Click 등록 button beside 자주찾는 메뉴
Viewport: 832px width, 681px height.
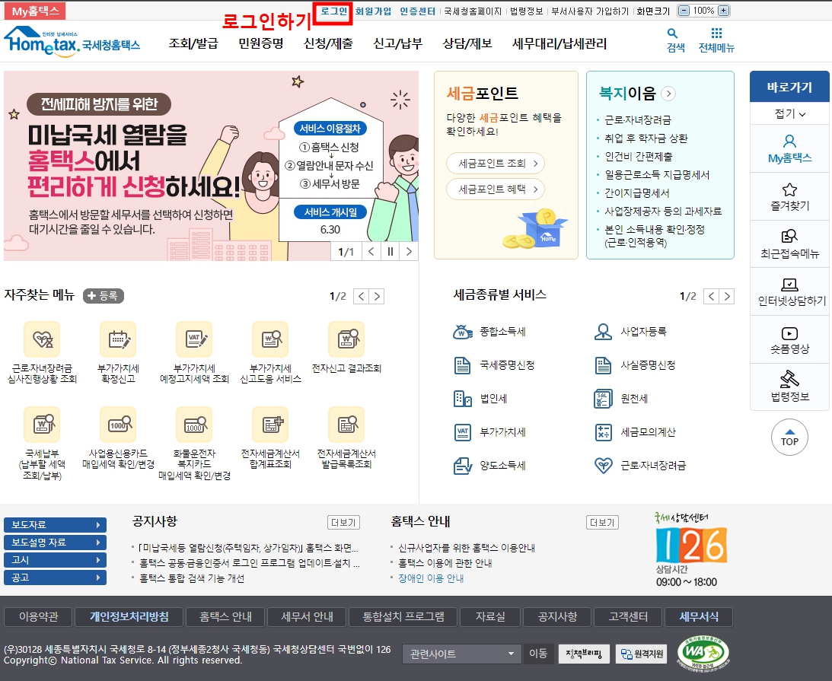pos(104,296)
